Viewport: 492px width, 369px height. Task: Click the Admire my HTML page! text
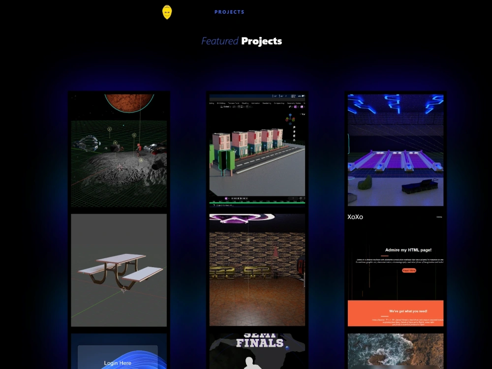[x=408, y=250]
